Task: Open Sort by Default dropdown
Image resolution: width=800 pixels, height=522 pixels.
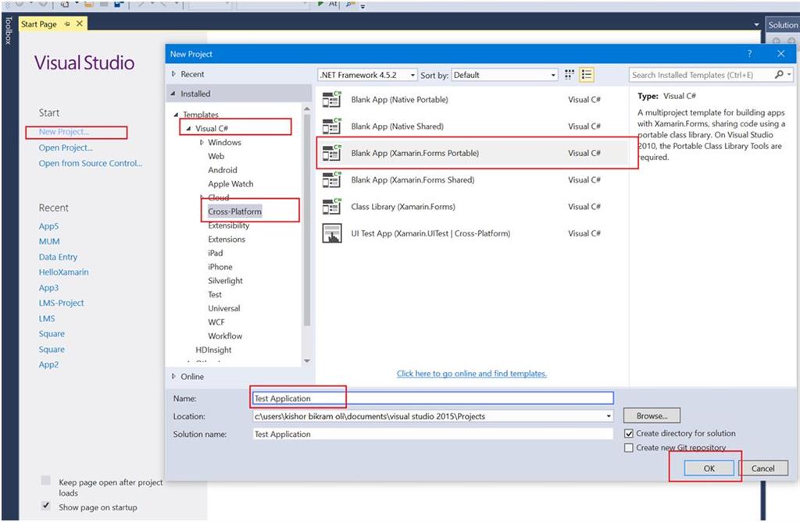Action: pyautogui.click(x=553, y=75)
